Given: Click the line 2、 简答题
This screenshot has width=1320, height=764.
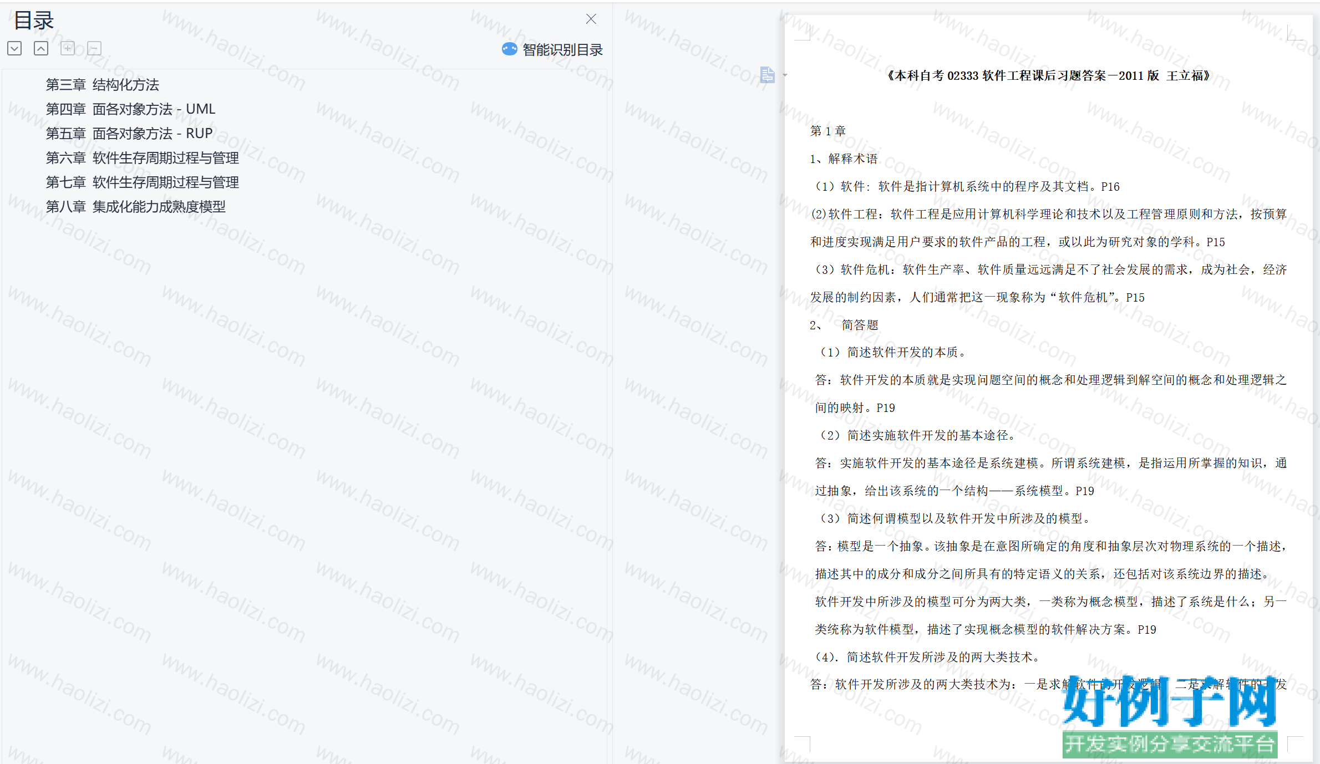Looking at the screenshot, I should [844, 325].
